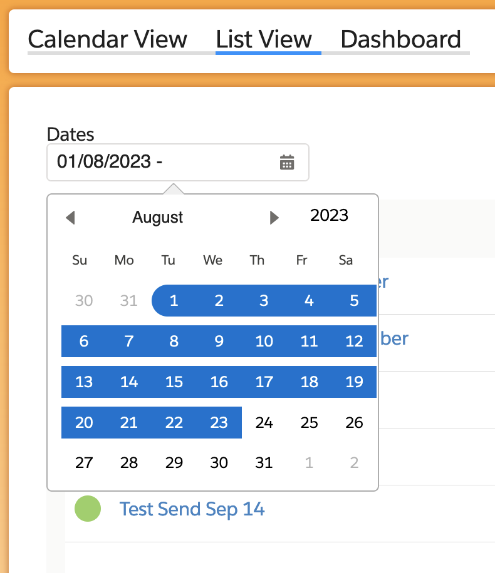Image resolution: width=495 pixels, height=573 pixels.
Task: Open the List View tab
Action: (x=264, y=39)
